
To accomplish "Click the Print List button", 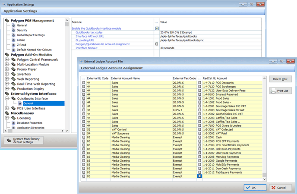I will point(280,91).
